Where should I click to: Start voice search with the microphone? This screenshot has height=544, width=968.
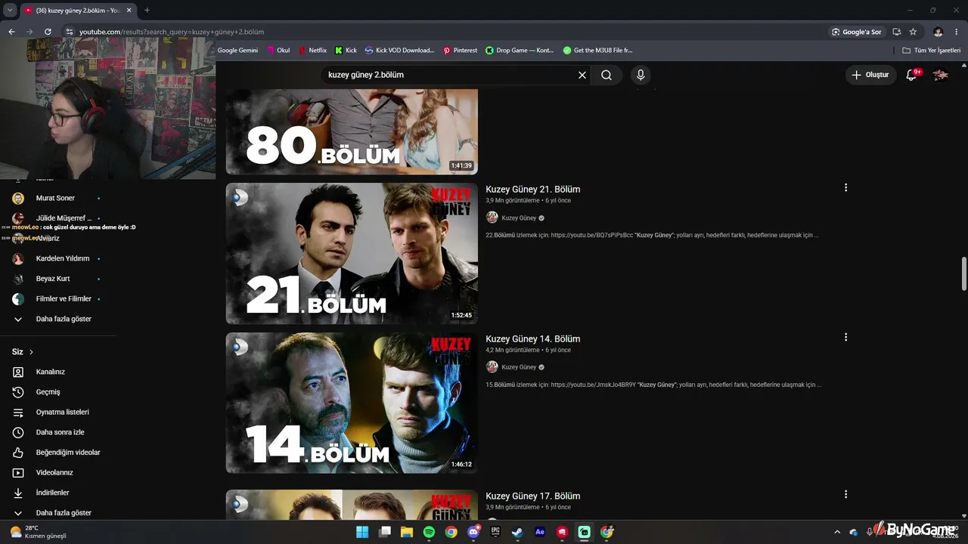[x=641, y=75]
